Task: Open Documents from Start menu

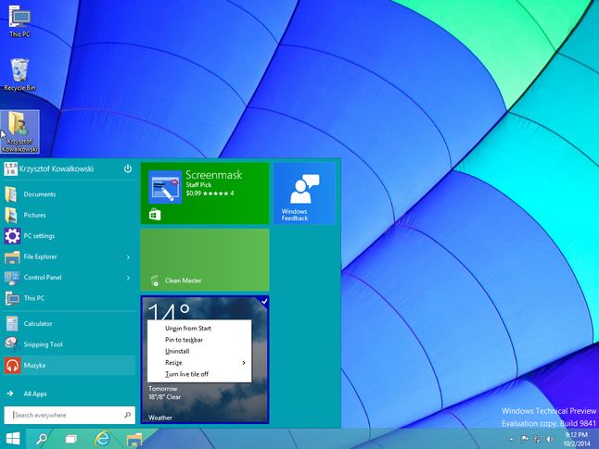Action: (70, 194)
